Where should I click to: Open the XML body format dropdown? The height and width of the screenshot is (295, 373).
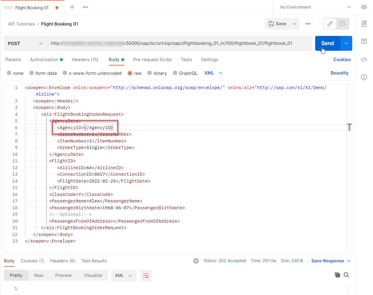[213, 73]
